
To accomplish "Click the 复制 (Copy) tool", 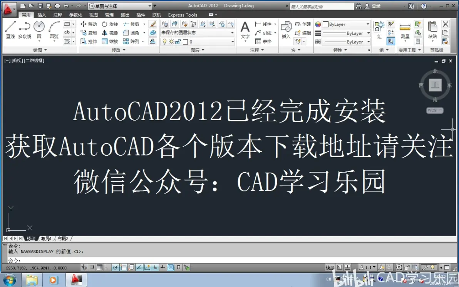I will tap(89, 33).
